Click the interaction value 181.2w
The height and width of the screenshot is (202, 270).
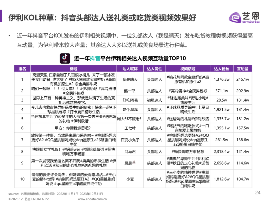click(x=242, y=119)
